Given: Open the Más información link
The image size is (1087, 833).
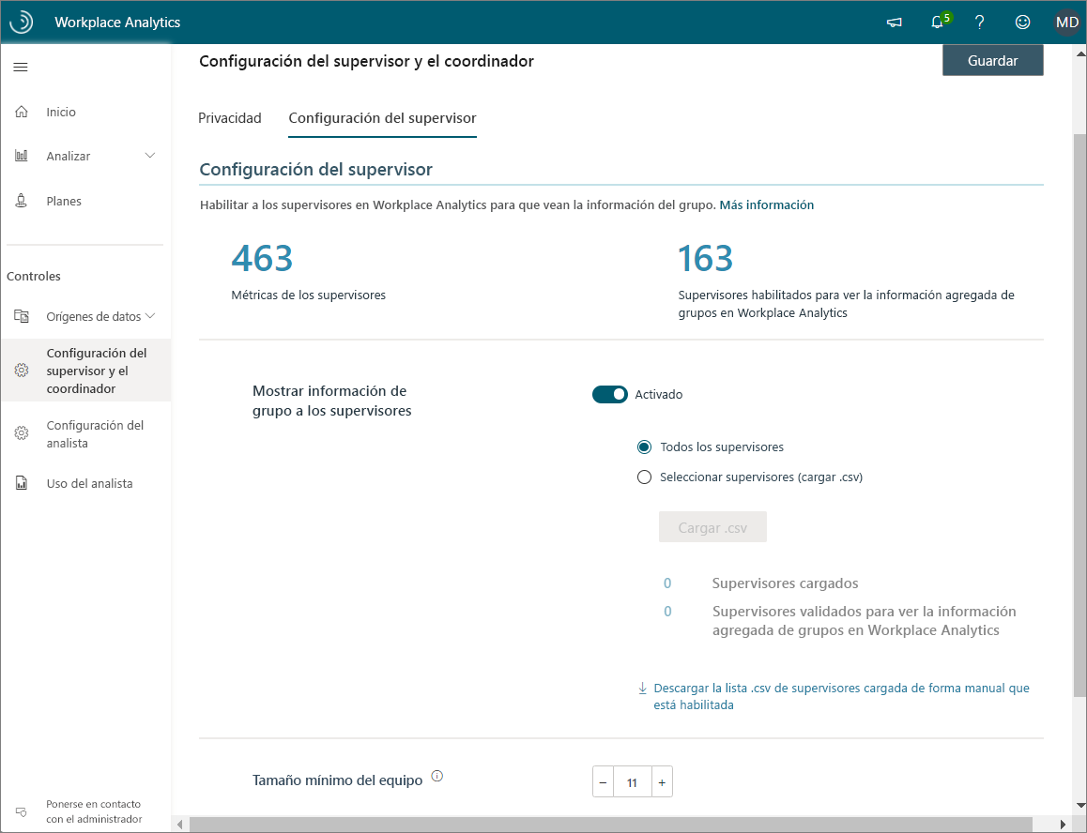Looking at the screenshot, I should (767, 205).
